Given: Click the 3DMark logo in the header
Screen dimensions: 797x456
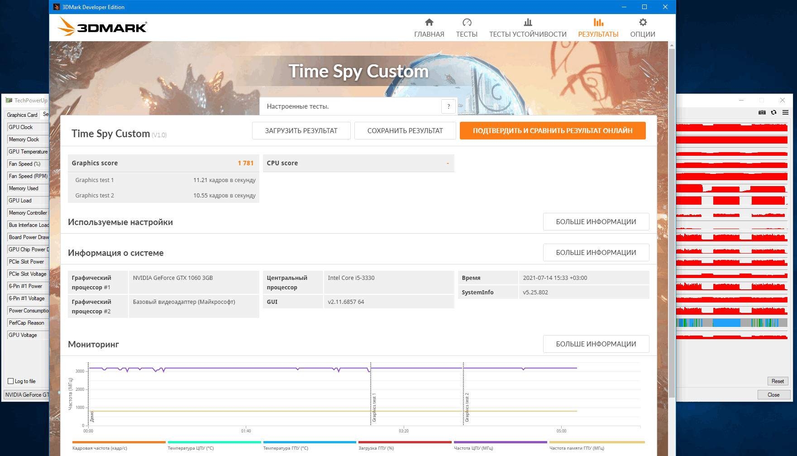Looking at the screenshot, I should point(102,27).
